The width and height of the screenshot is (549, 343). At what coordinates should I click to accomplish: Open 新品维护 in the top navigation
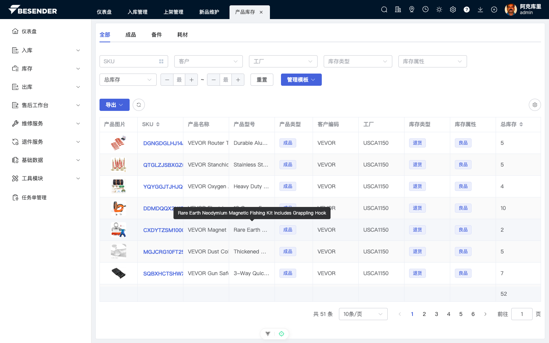[x=209, y=12]
